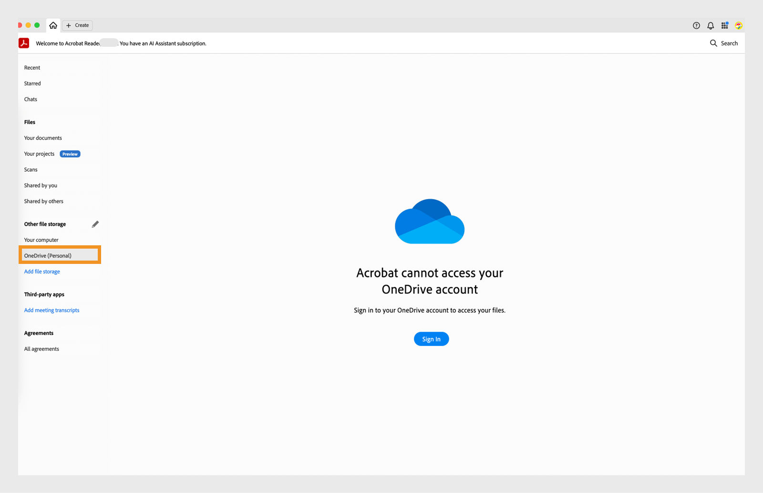Click the Sign In button
The image size is (763, 493).
pos(431,339)
